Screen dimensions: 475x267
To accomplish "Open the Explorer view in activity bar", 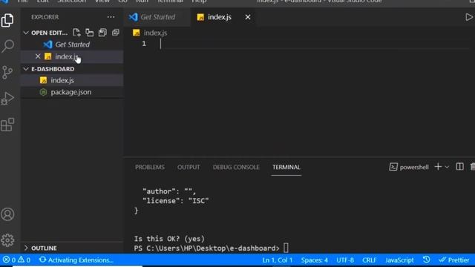I will pos(7,20).
